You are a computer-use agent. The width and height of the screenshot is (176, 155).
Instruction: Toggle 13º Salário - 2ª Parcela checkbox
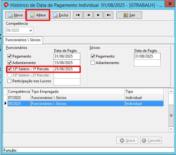(10, 75)
